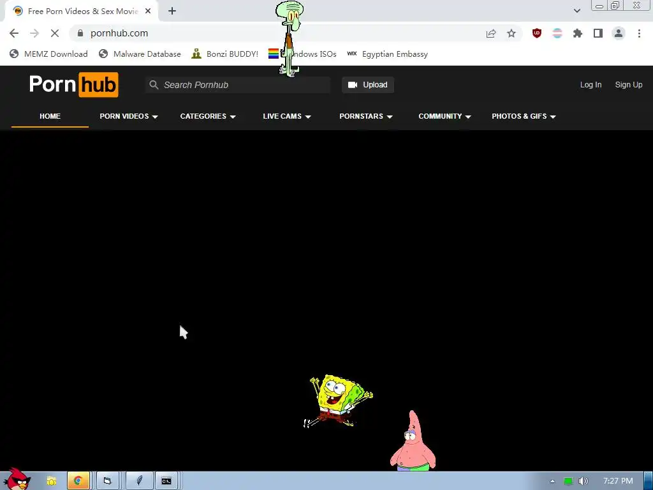The height and width of the screenshot is (490, 653).
Task: Click the Log In link
Action: 591,85
